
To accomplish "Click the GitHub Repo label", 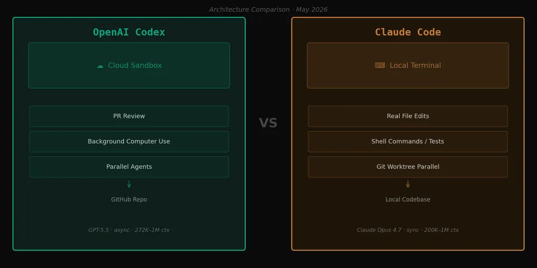I will point(129,199).
